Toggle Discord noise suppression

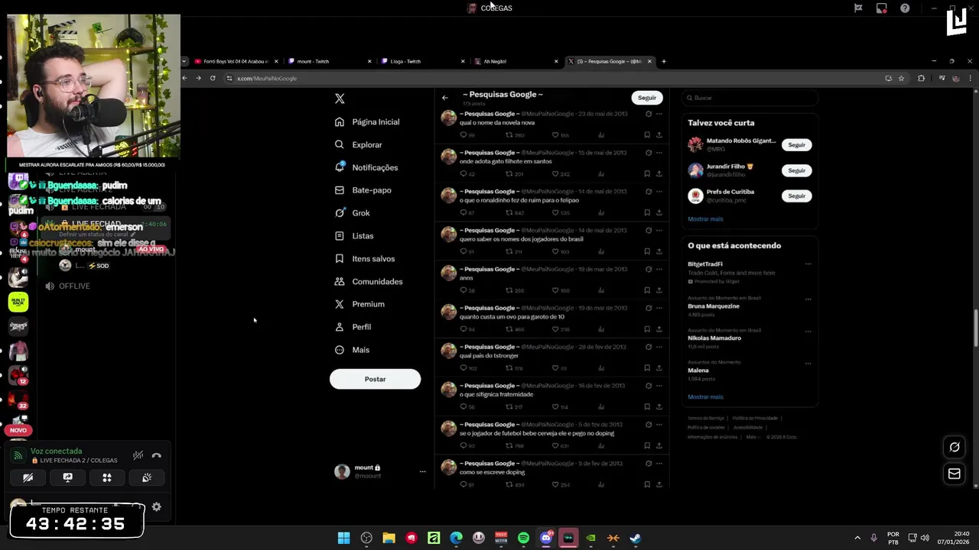pos(138,455)
